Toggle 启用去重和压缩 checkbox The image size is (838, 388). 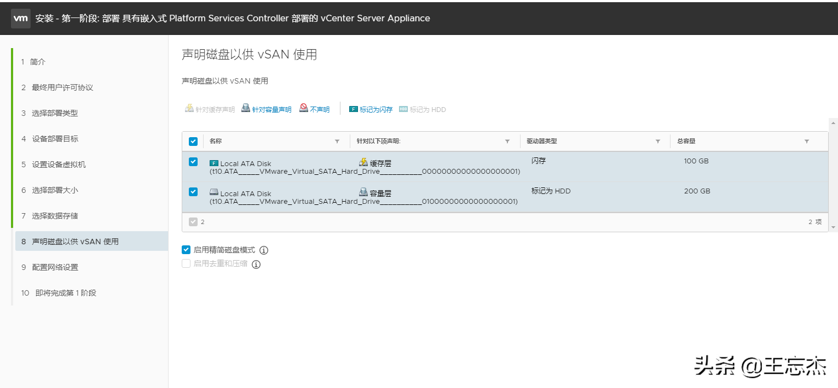click(x=186, y=263)
